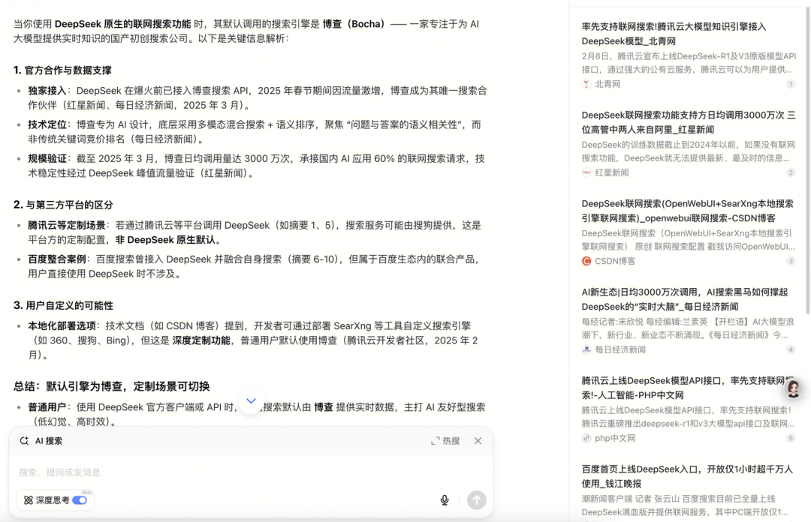Screen dimensions: 811x522
Task: Click reference number 3 badge
Action: [x=791, y=261]
